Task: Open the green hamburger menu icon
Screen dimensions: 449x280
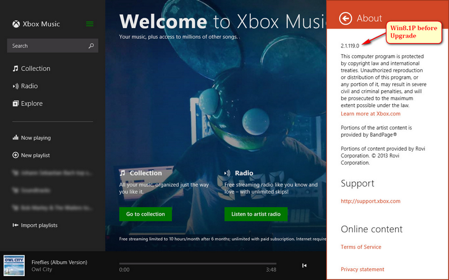Action: click(90, 24)
